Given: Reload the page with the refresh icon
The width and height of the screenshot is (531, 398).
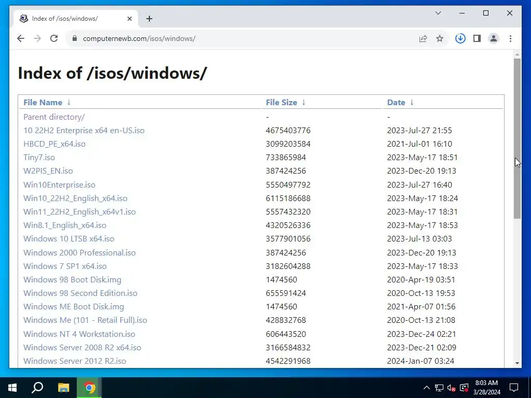Looking at the screenshot, I should point(54,38).
